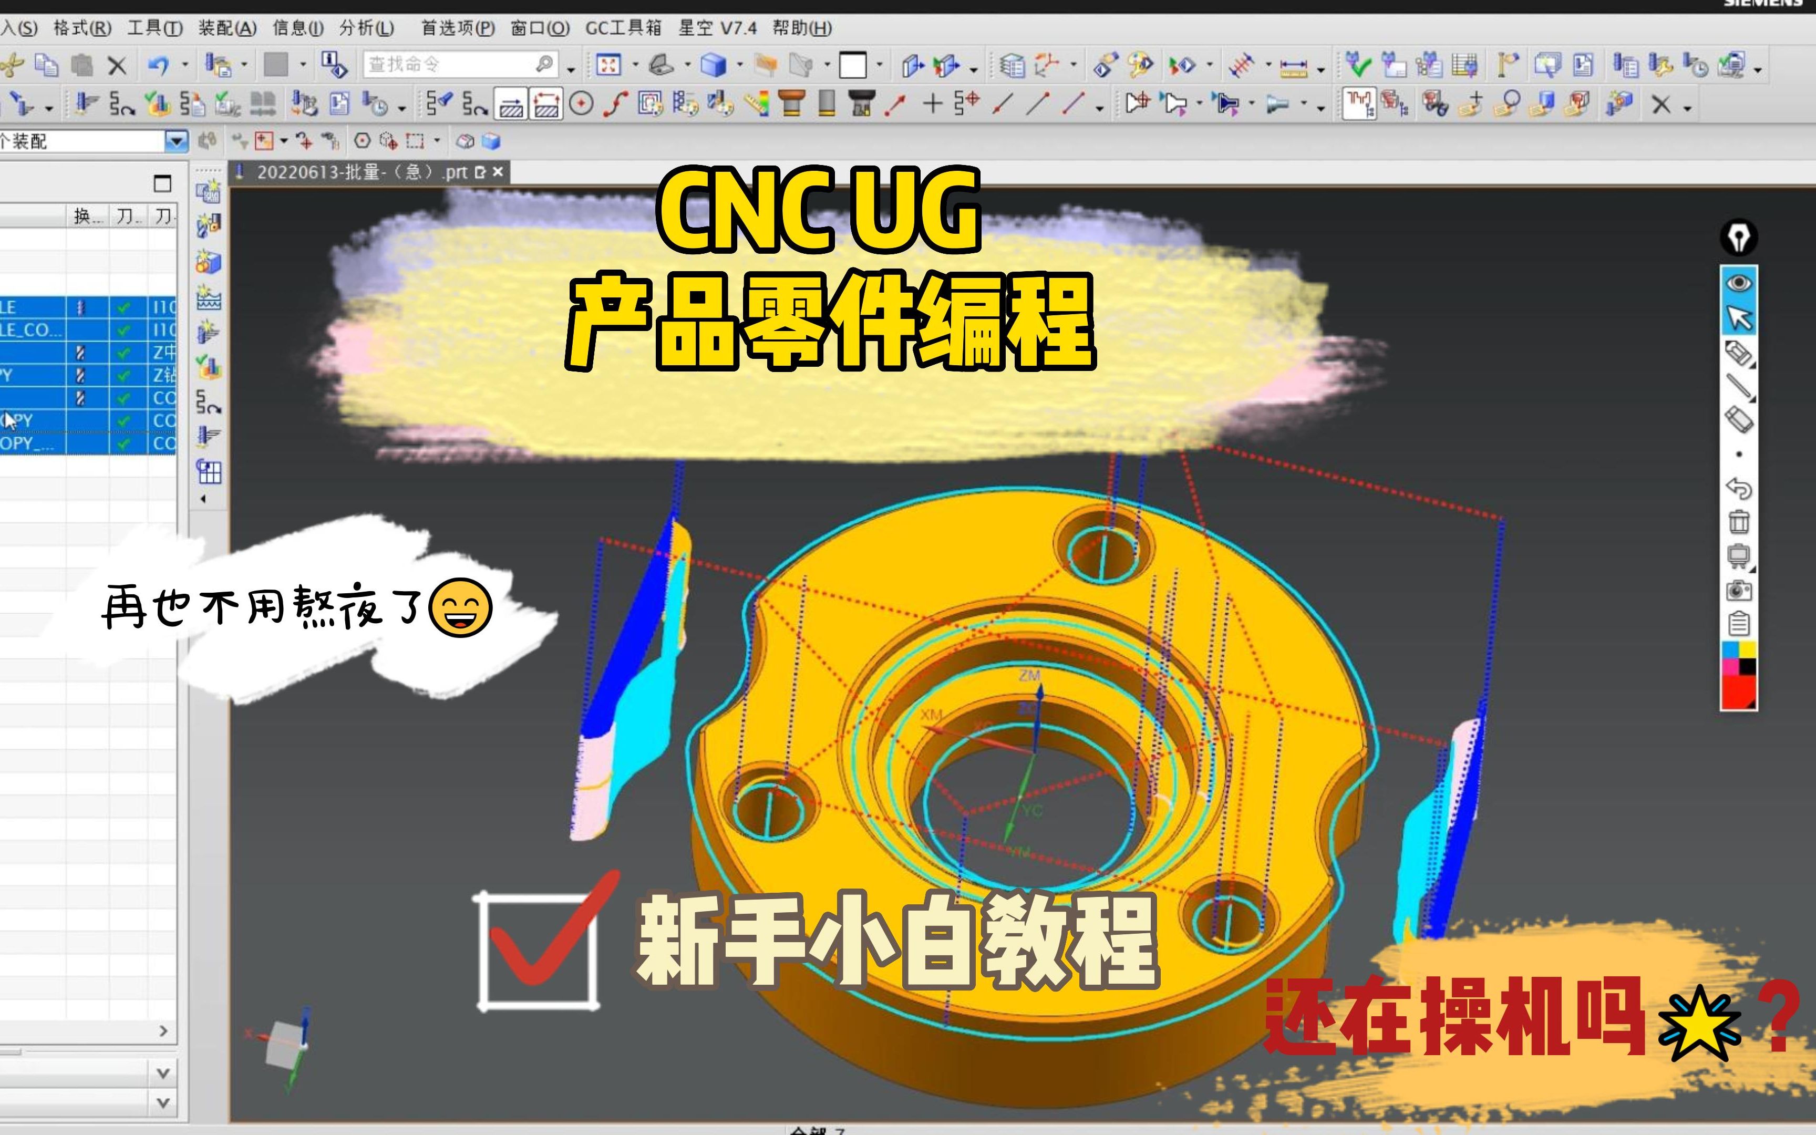Viewport: 1816px width, 1135px height.
Task: Open the 分析(L) menu
Action: click(366, 28)
